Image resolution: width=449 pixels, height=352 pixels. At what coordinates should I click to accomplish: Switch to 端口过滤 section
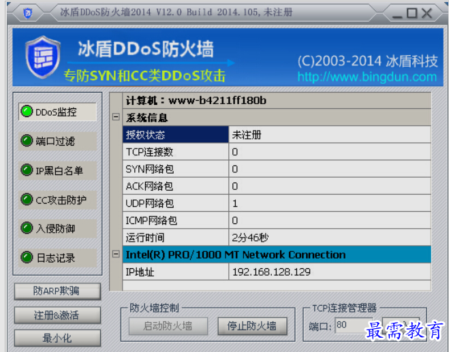tap(57, 141)
